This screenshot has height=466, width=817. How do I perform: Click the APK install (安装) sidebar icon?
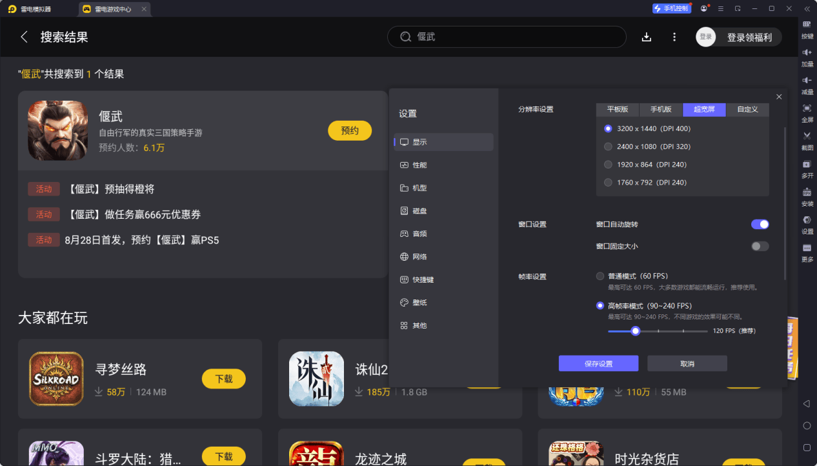[807, 196]
